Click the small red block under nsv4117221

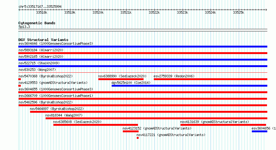click(138, 138)
